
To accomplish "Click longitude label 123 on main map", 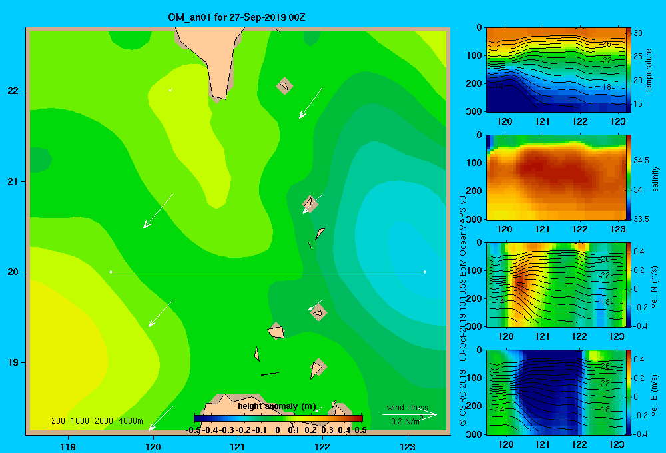I will [408, 446].
